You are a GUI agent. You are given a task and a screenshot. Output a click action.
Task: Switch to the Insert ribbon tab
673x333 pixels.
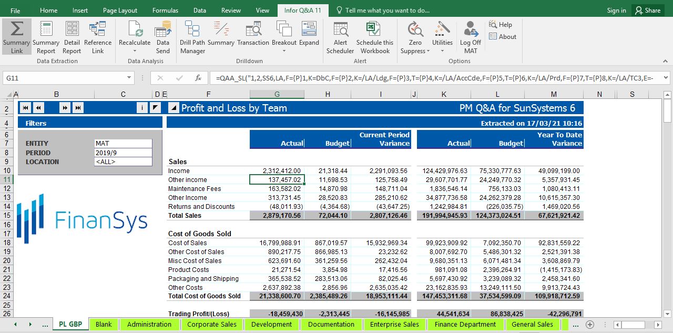(80, 11)
